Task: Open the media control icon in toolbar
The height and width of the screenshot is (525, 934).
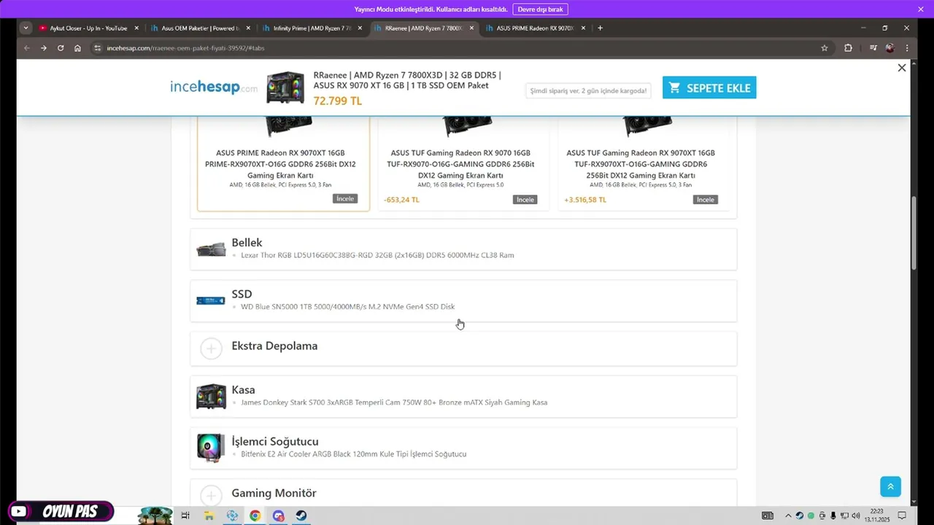Action: 873,48
